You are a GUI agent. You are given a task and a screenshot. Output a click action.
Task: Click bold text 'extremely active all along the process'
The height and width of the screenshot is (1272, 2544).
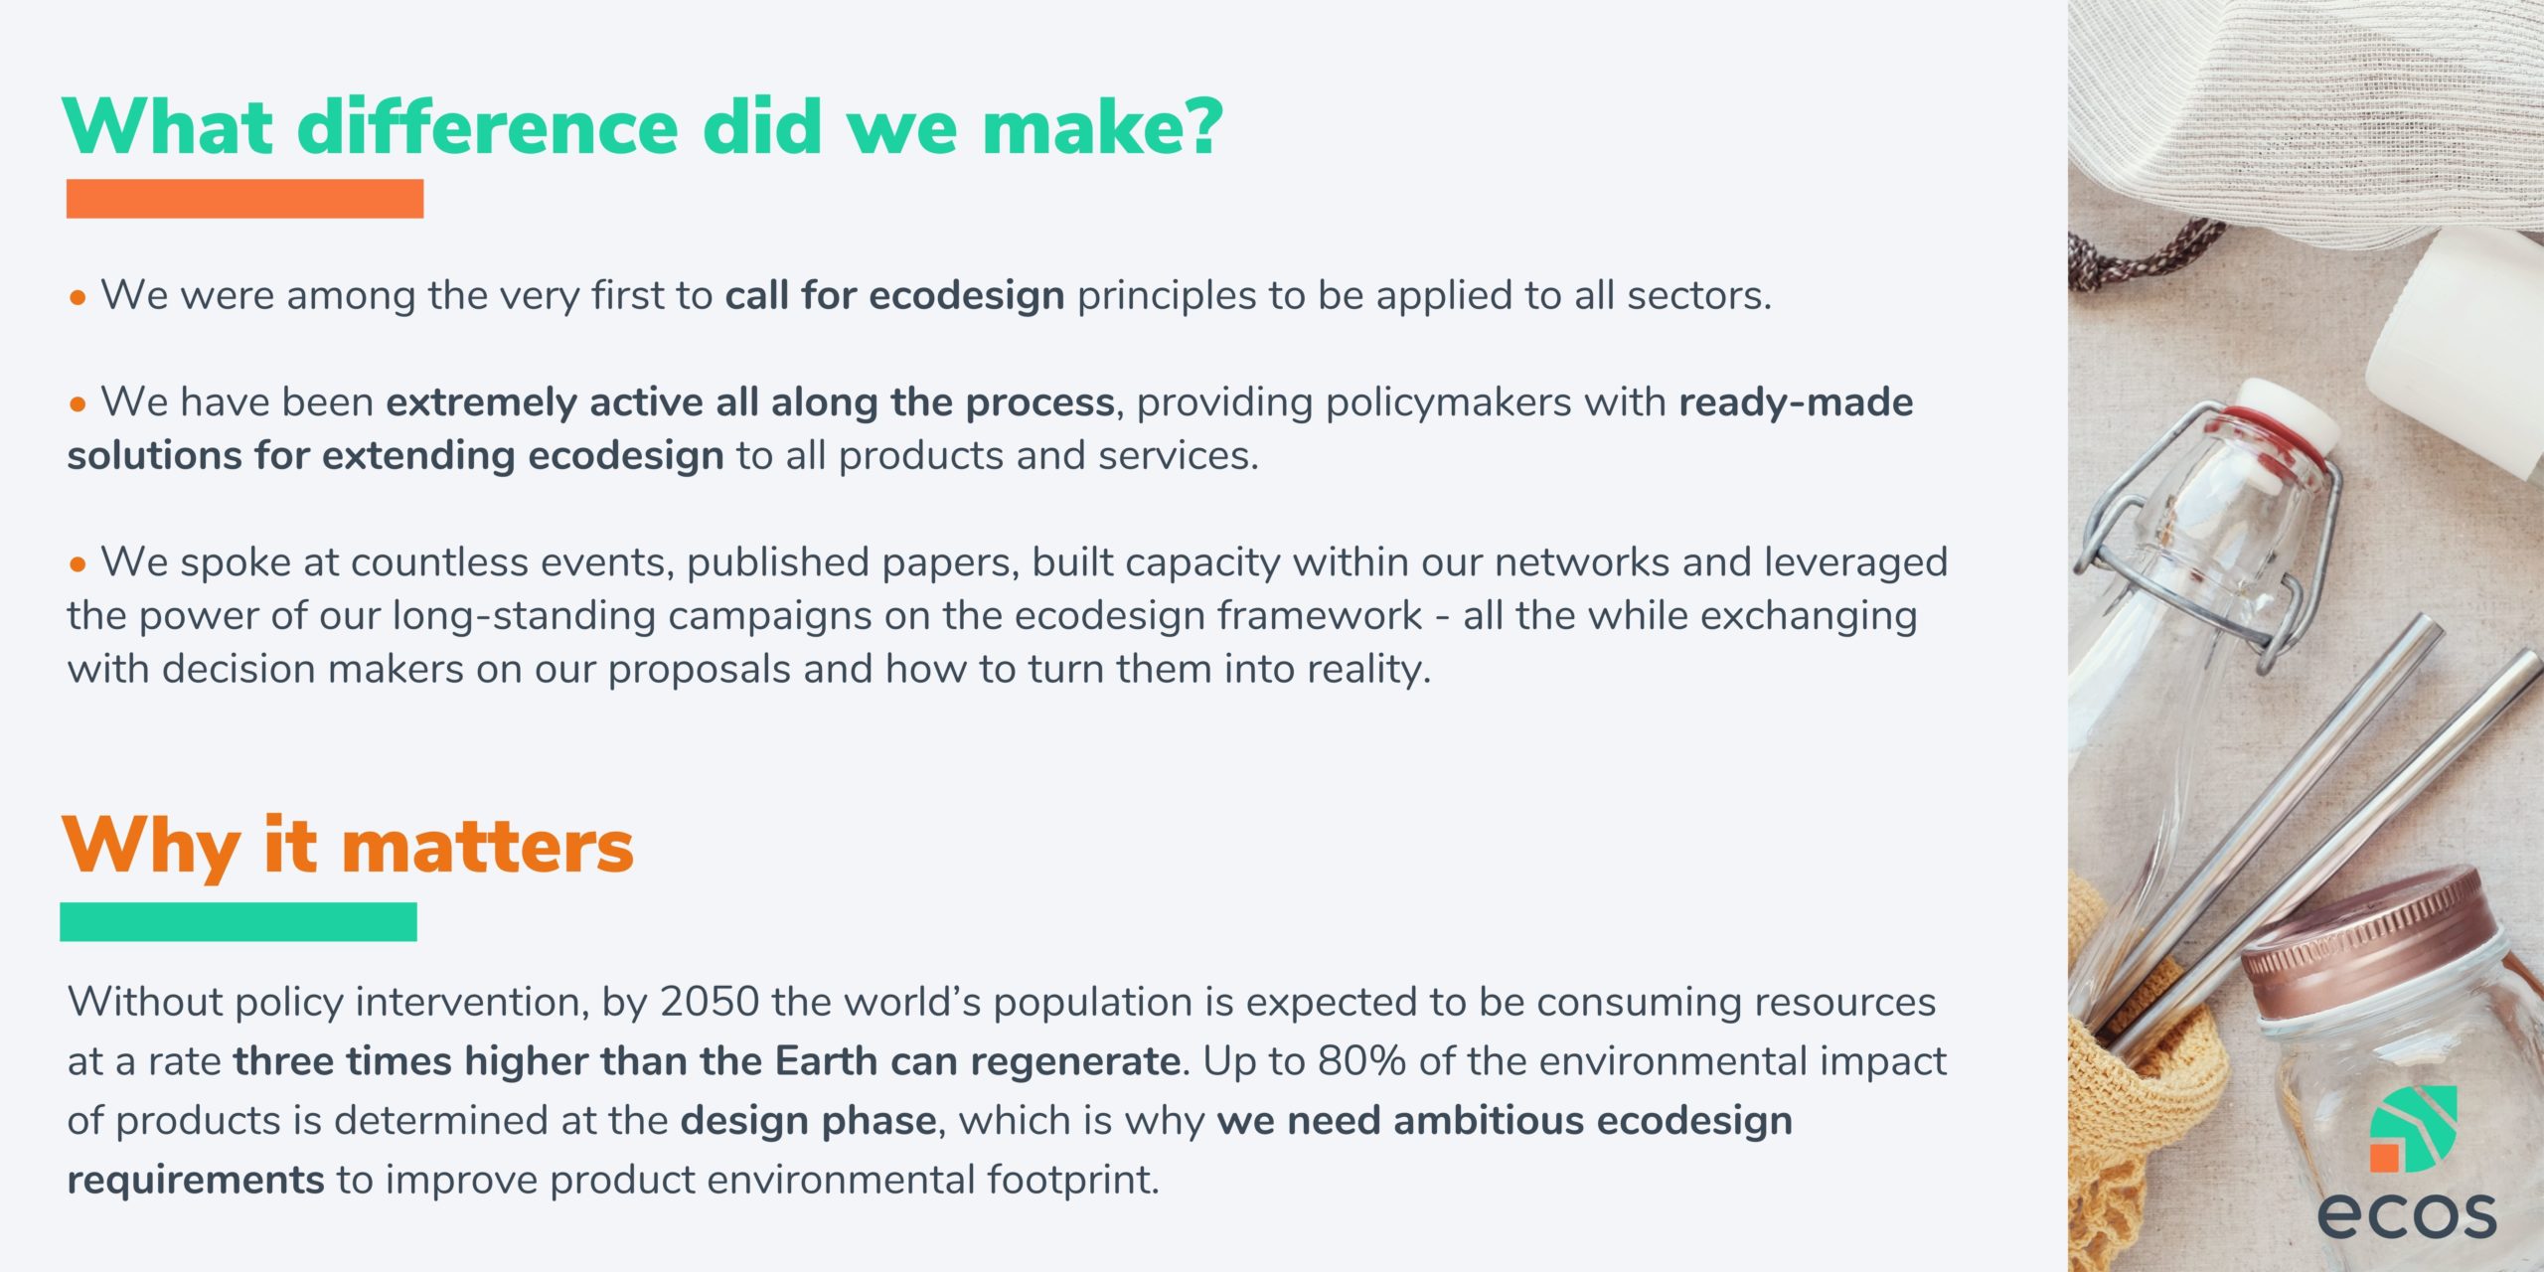[x=750, y=402]
